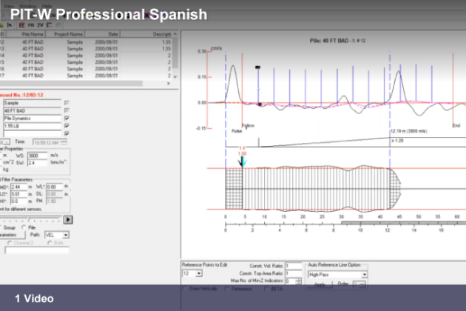Click the green triangle toolbar icon

(x=1, y=25)
